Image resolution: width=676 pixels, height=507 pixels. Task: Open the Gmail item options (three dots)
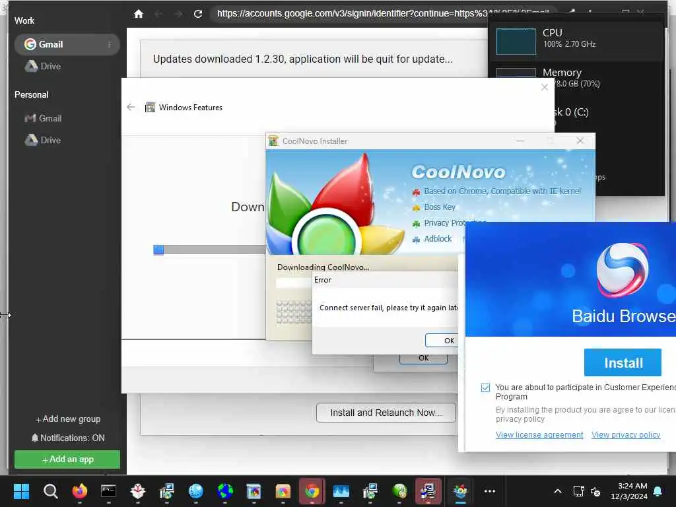click(x=110, y=44)
